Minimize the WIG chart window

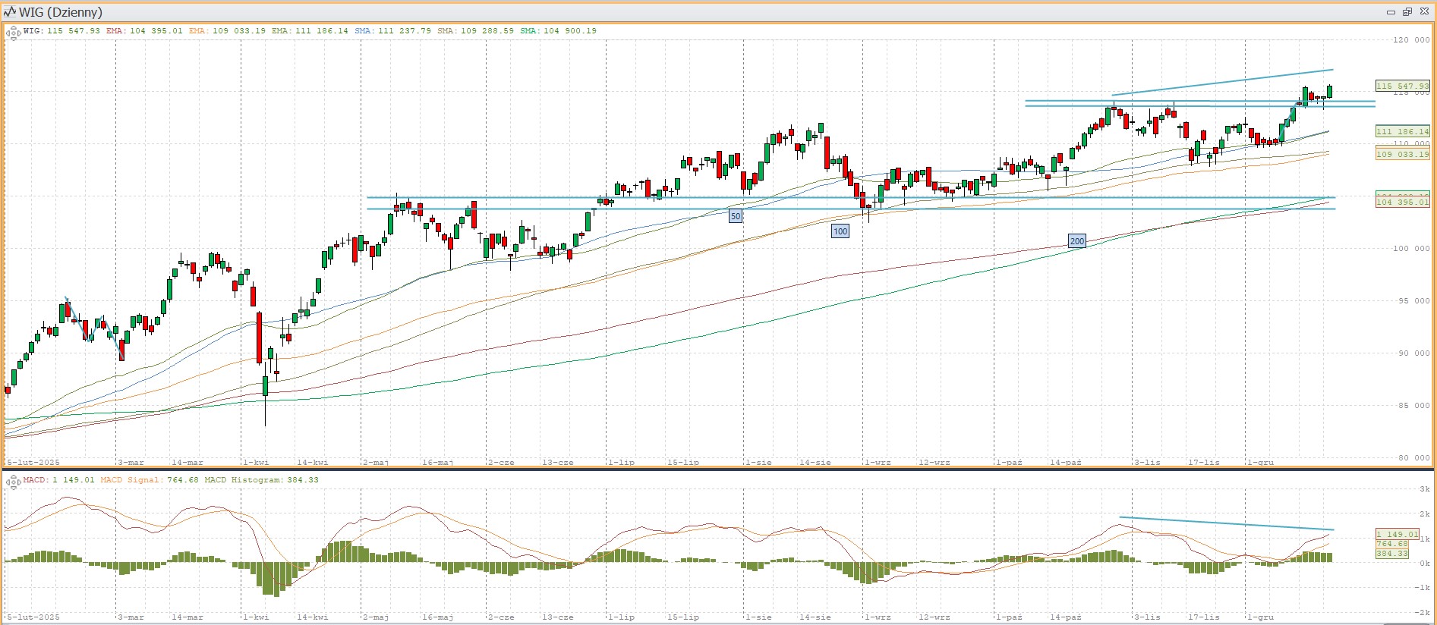[x=1391, y=12]
